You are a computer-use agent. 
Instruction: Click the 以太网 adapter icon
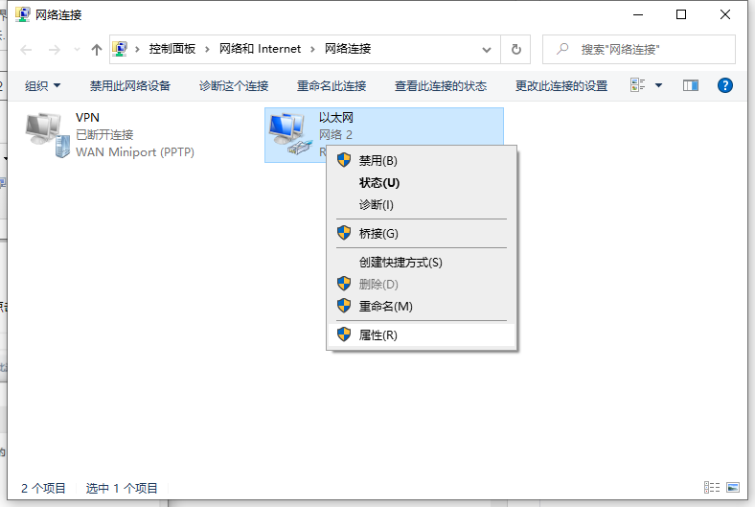pos(289,134)
